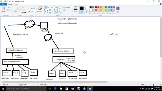Pick the Up arrow shape
Image resolution: width=162 pixels, height=91 pixels.
click(59, 10)
